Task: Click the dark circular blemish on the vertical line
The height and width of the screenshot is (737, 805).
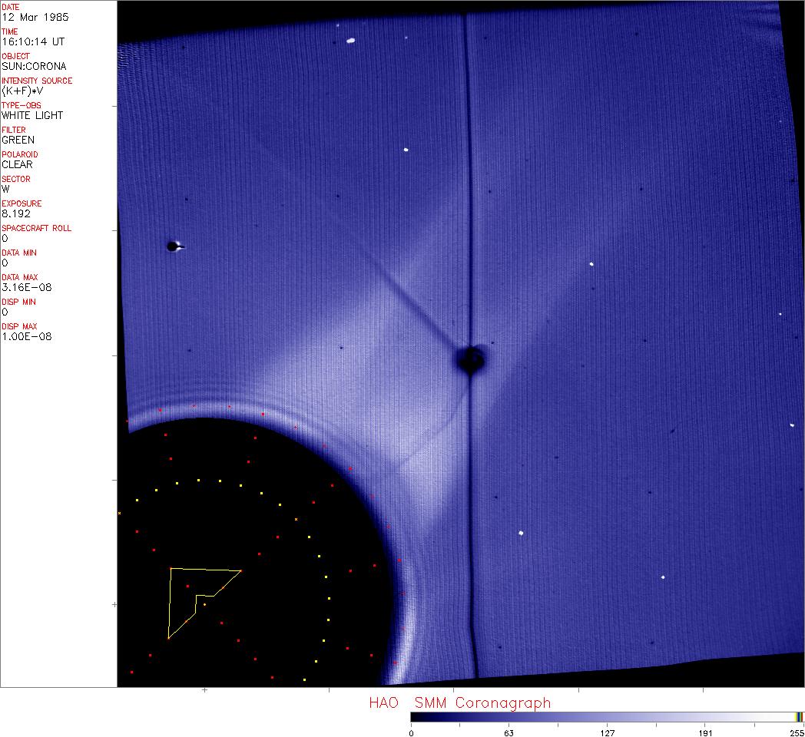Action: [x=470, y=359]
